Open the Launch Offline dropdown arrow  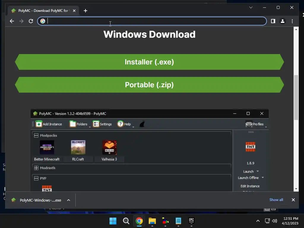point(263,178)
